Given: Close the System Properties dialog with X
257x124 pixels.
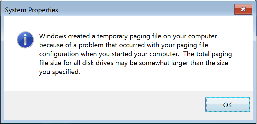Looking at the screenshot, I should point(243,9).
